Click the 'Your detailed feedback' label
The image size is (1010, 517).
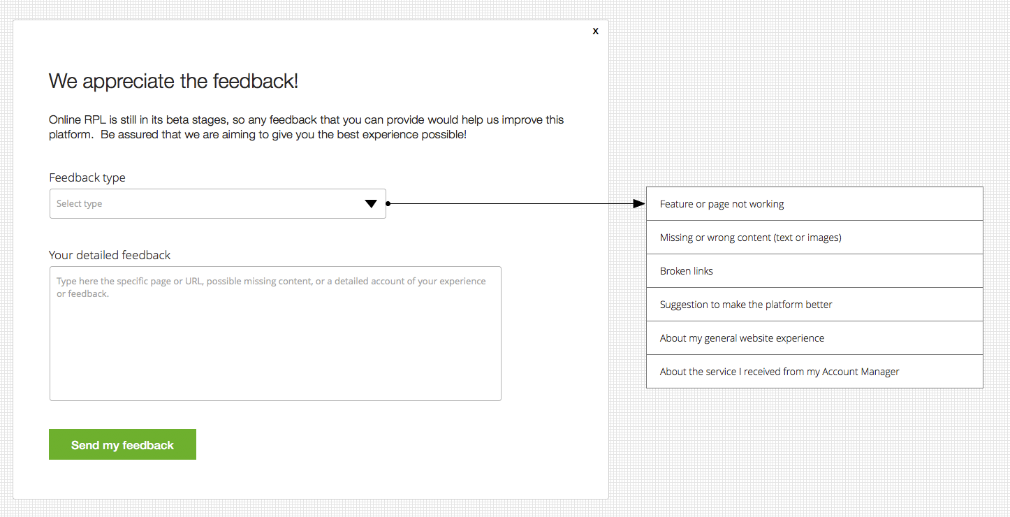[110, 255]
